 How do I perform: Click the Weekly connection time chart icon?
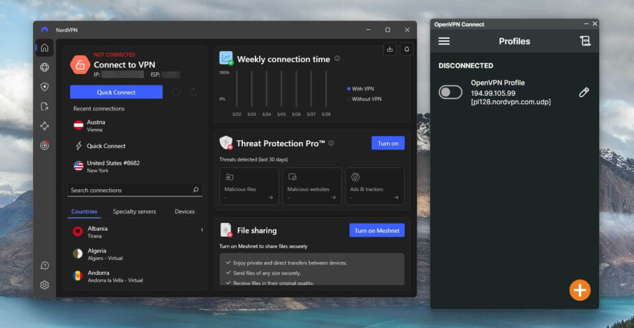pyautogui.click(x=226, y=58)
